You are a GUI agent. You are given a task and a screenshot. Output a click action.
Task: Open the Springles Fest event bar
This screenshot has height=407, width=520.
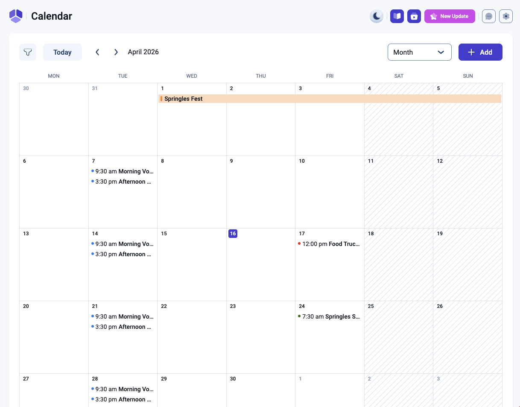click(x=329, y=99)
